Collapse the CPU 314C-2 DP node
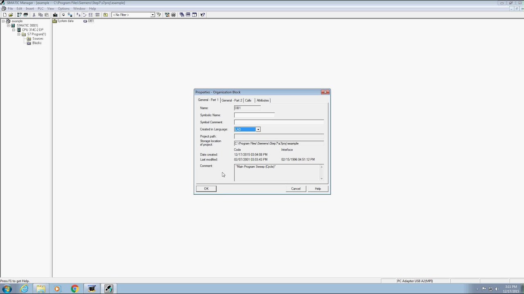Image resolution: width=524 pixels, height=294 pixels. coord(14,30)
